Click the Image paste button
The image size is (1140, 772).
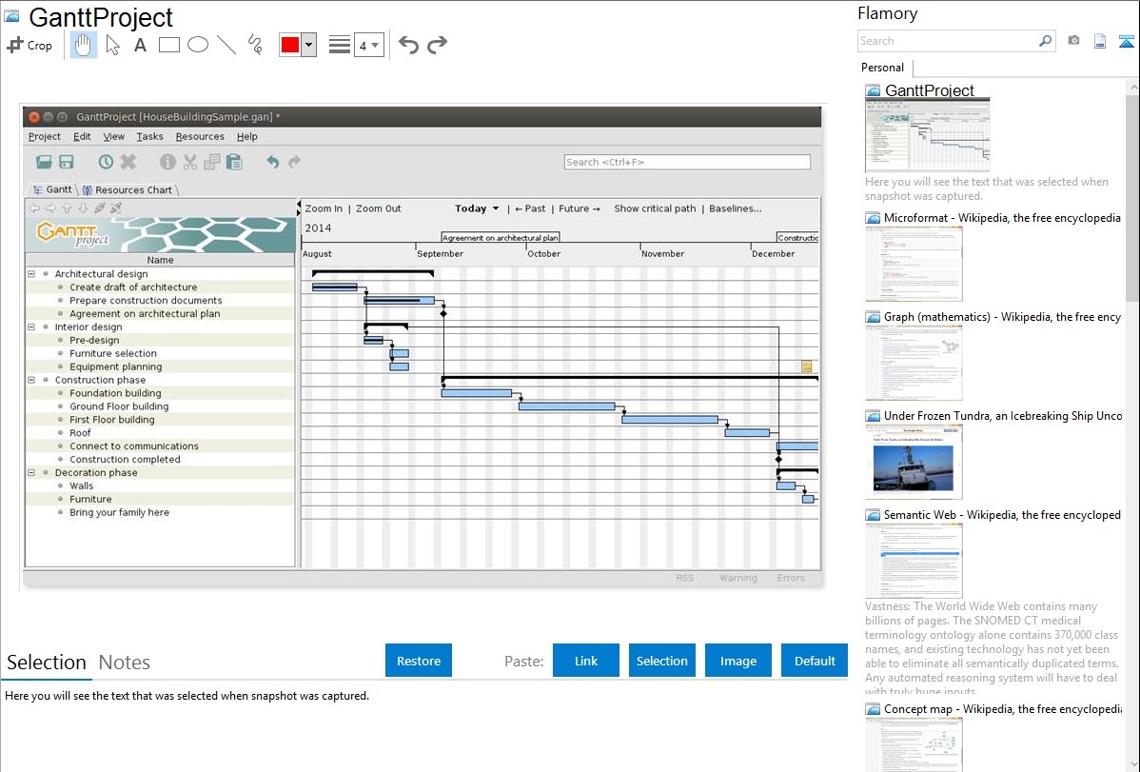(x=737, y=661)
